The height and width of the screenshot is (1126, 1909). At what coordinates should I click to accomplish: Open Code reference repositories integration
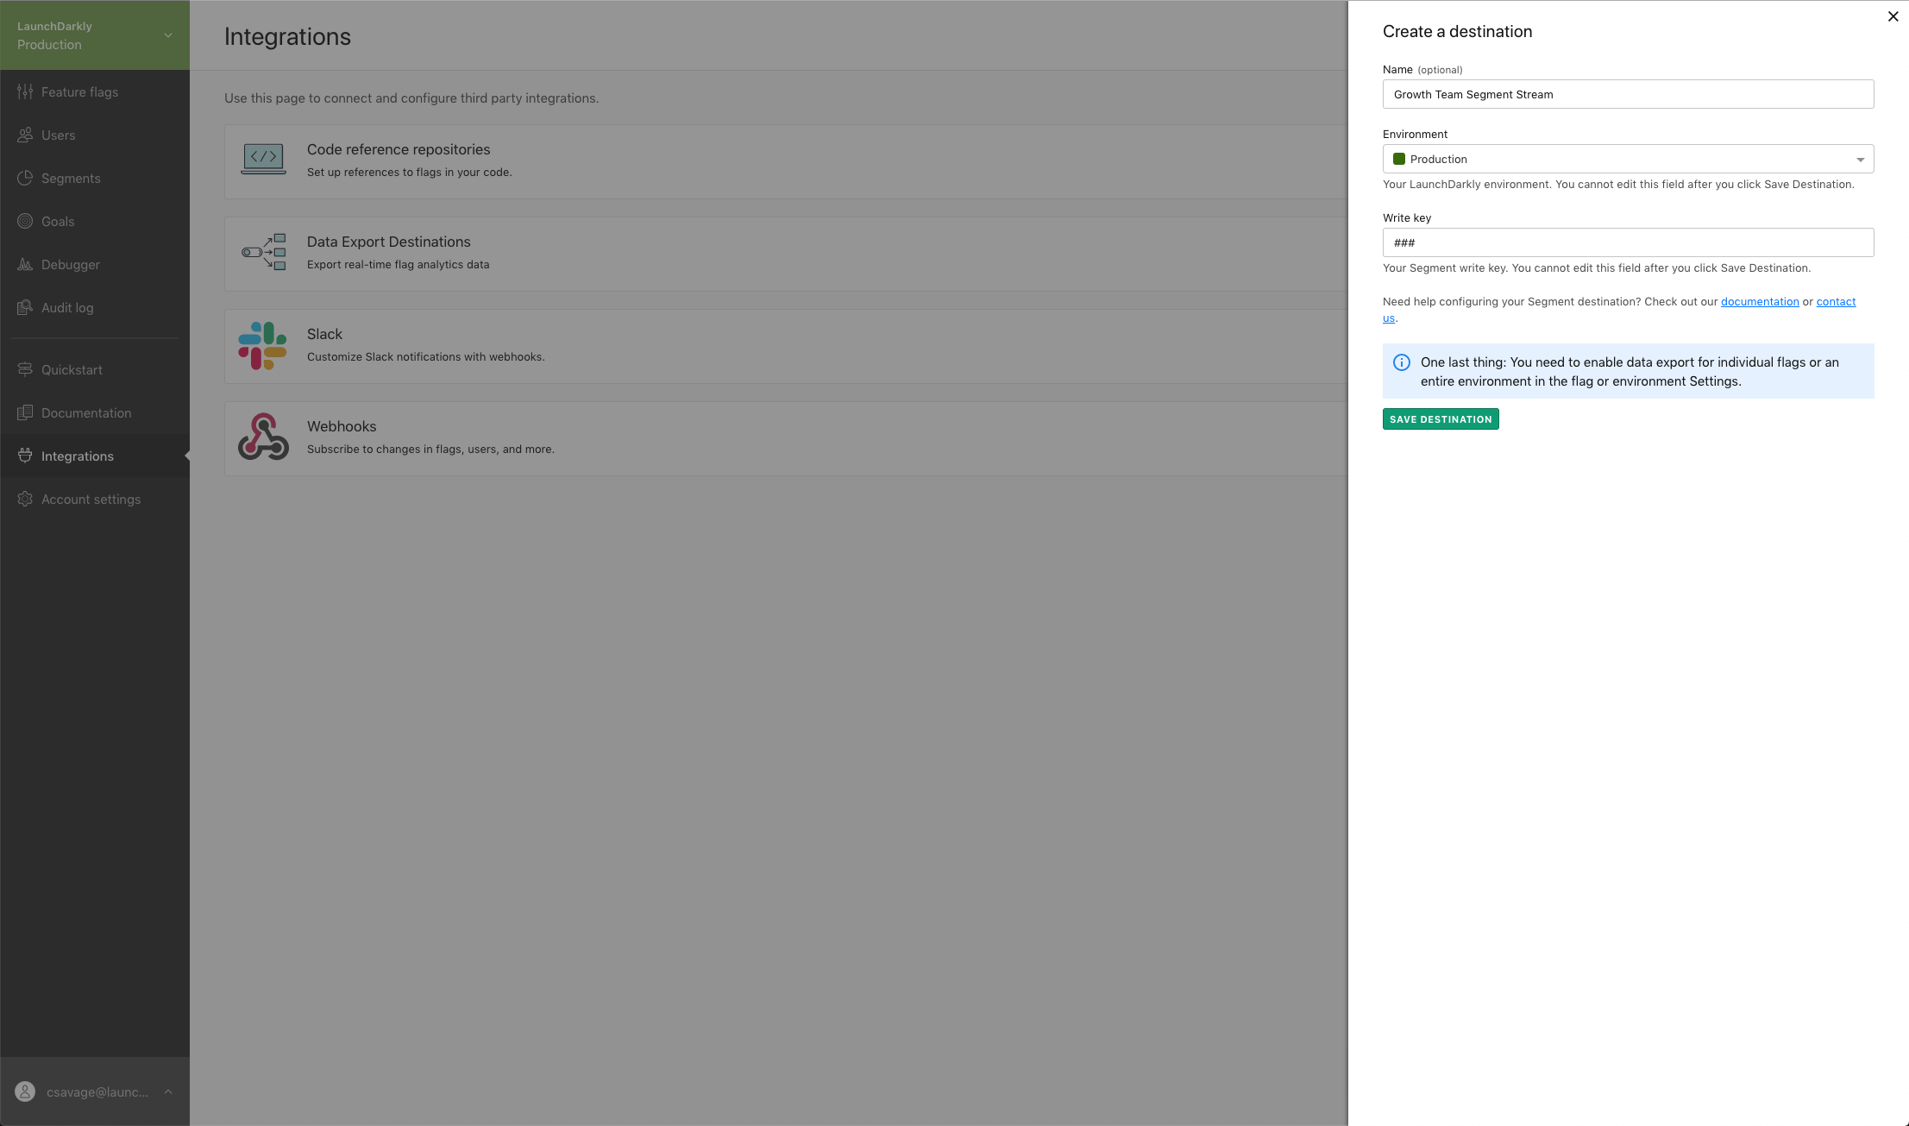click(x=785, y=161)
